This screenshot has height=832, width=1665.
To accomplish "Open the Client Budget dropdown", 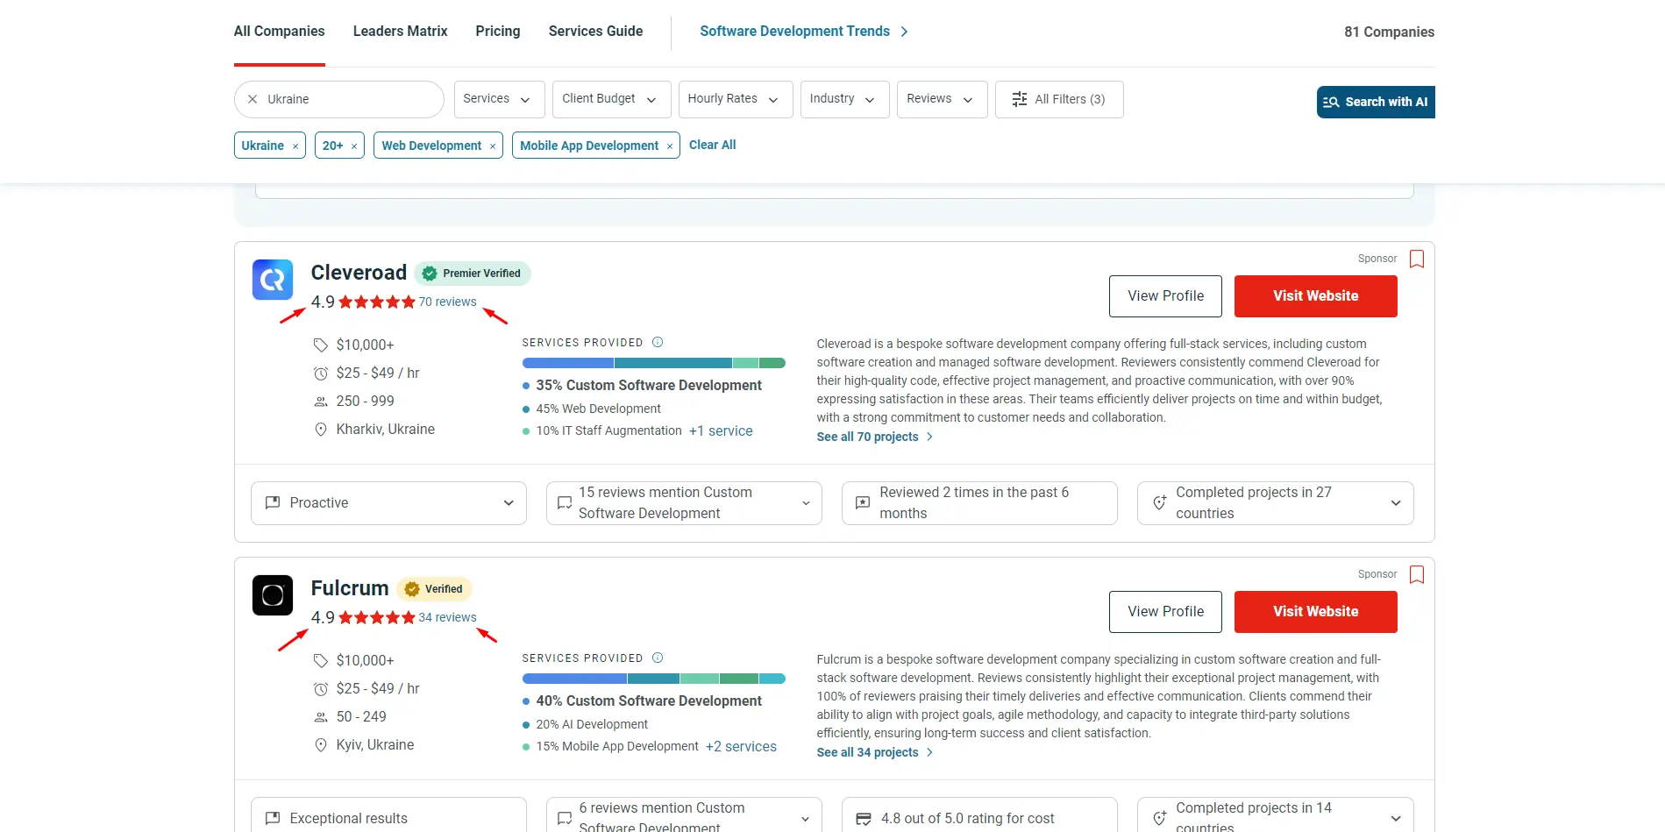I will pos(612,99).
